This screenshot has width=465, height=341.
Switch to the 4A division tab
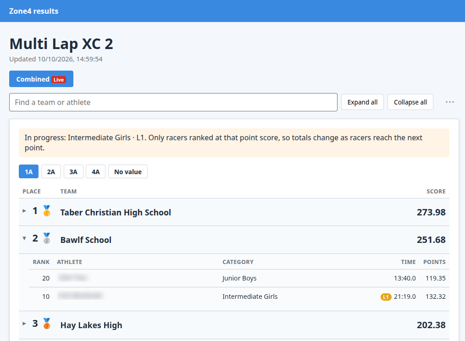point(95,172)
